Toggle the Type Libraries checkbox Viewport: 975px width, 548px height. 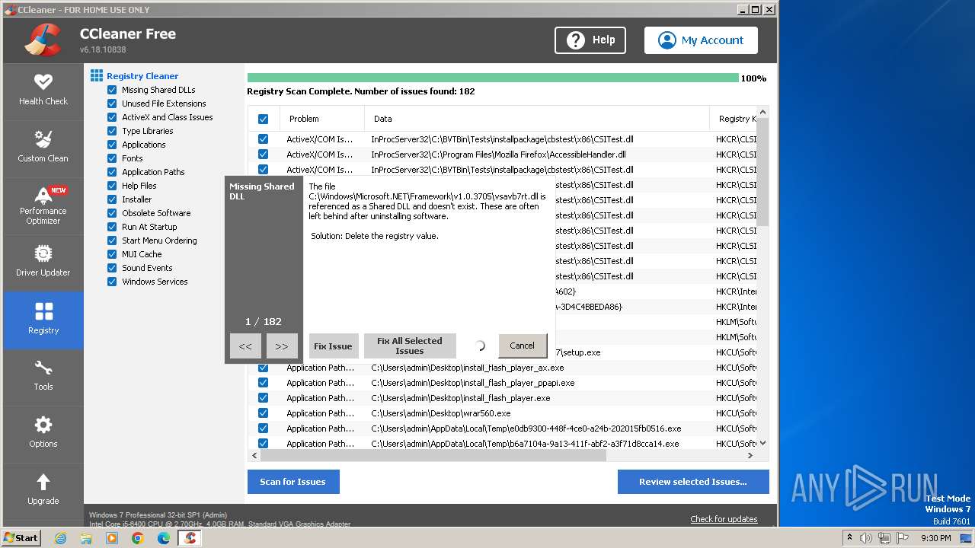click(x=112, y=131)
